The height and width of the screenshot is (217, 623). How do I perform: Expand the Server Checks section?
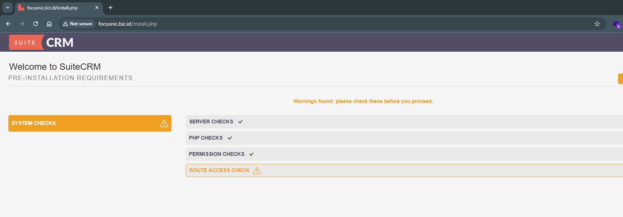(211, 122)
